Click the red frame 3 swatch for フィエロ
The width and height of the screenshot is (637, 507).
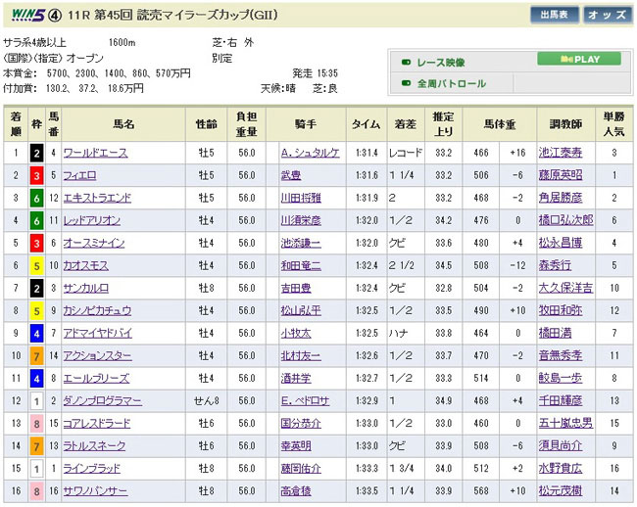click(36, 173)
